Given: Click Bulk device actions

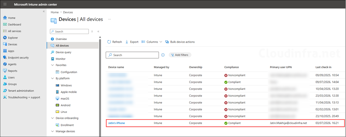Looking at the screenshot, I should pos(180,42).
